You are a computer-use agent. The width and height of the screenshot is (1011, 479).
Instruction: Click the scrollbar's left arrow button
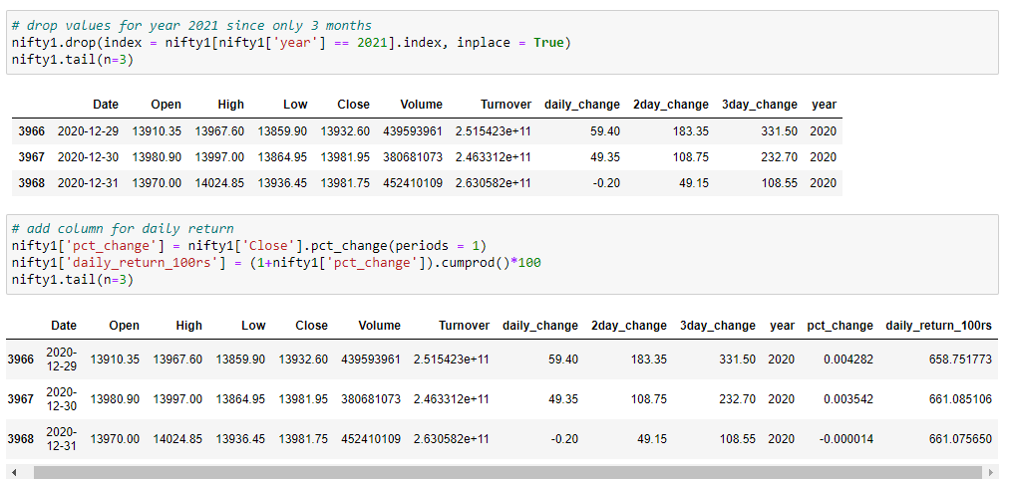point(14,473)
